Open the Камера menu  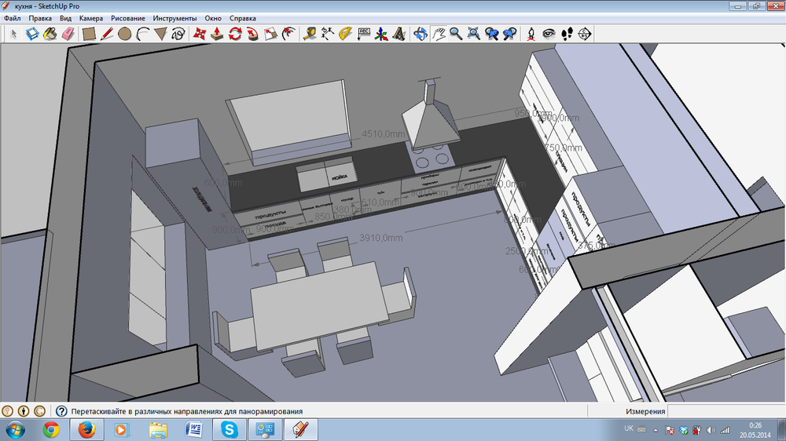(x=91, y=17)
